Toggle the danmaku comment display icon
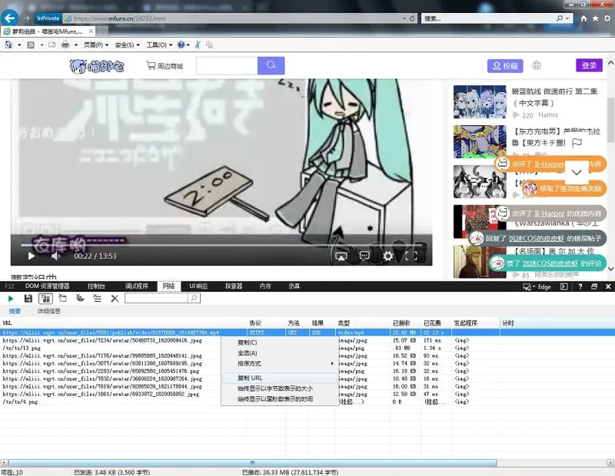Image resolution: width=615 pixels, height=476 pixels. [x=364, y=256]
